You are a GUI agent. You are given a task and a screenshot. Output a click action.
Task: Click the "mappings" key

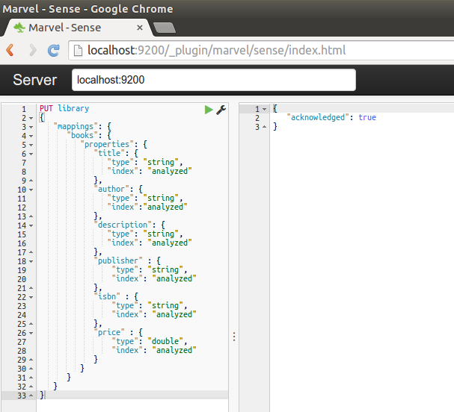point(76,127)
